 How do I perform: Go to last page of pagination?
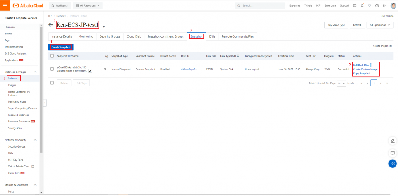tap(387, 83)
